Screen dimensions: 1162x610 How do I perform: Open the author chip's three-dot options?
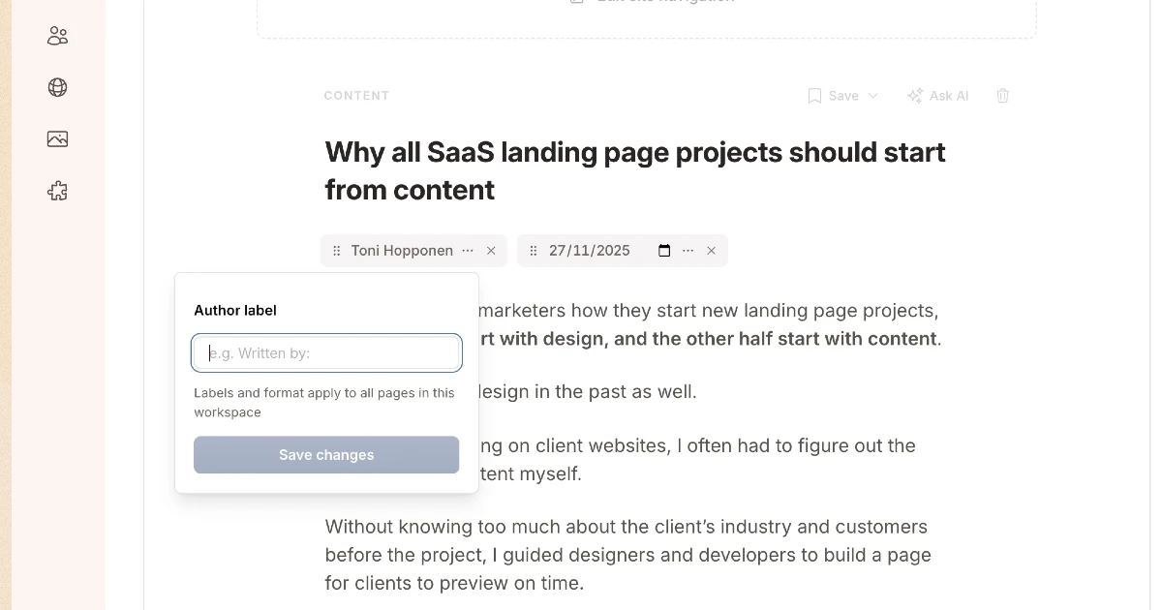468,251
